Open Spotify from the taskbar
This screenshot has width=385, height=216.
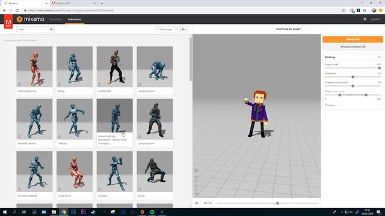point(152,212)
